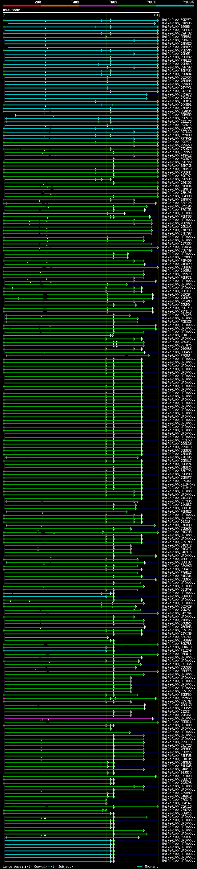The width and height of the screenshot is (197, 869).
Task: Open the UniRef100_Q1KSH6 hit
Action: coord(177,23)
